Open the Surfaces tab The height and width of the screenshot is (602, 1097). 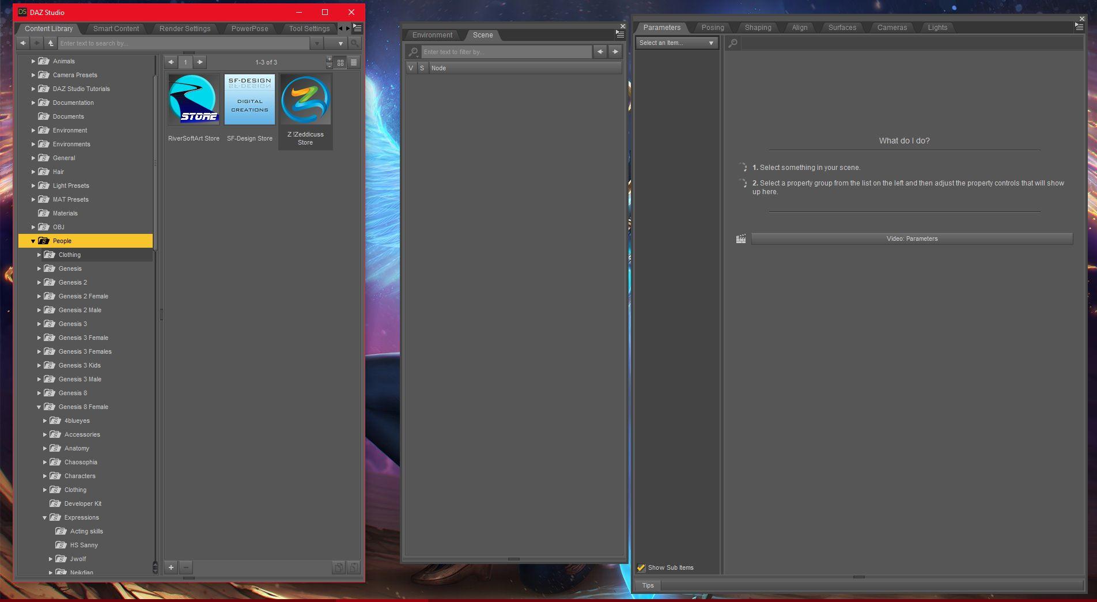842,28
